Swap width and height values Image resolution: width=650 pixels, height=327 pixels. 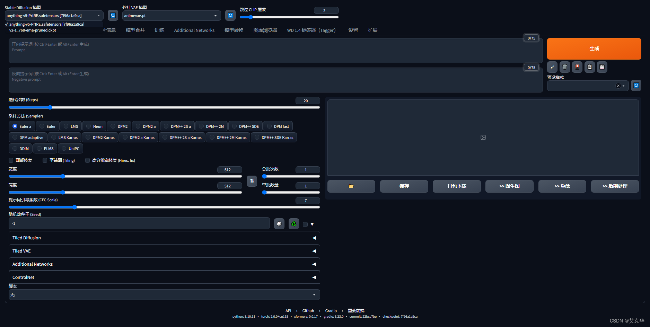(252, 181)
